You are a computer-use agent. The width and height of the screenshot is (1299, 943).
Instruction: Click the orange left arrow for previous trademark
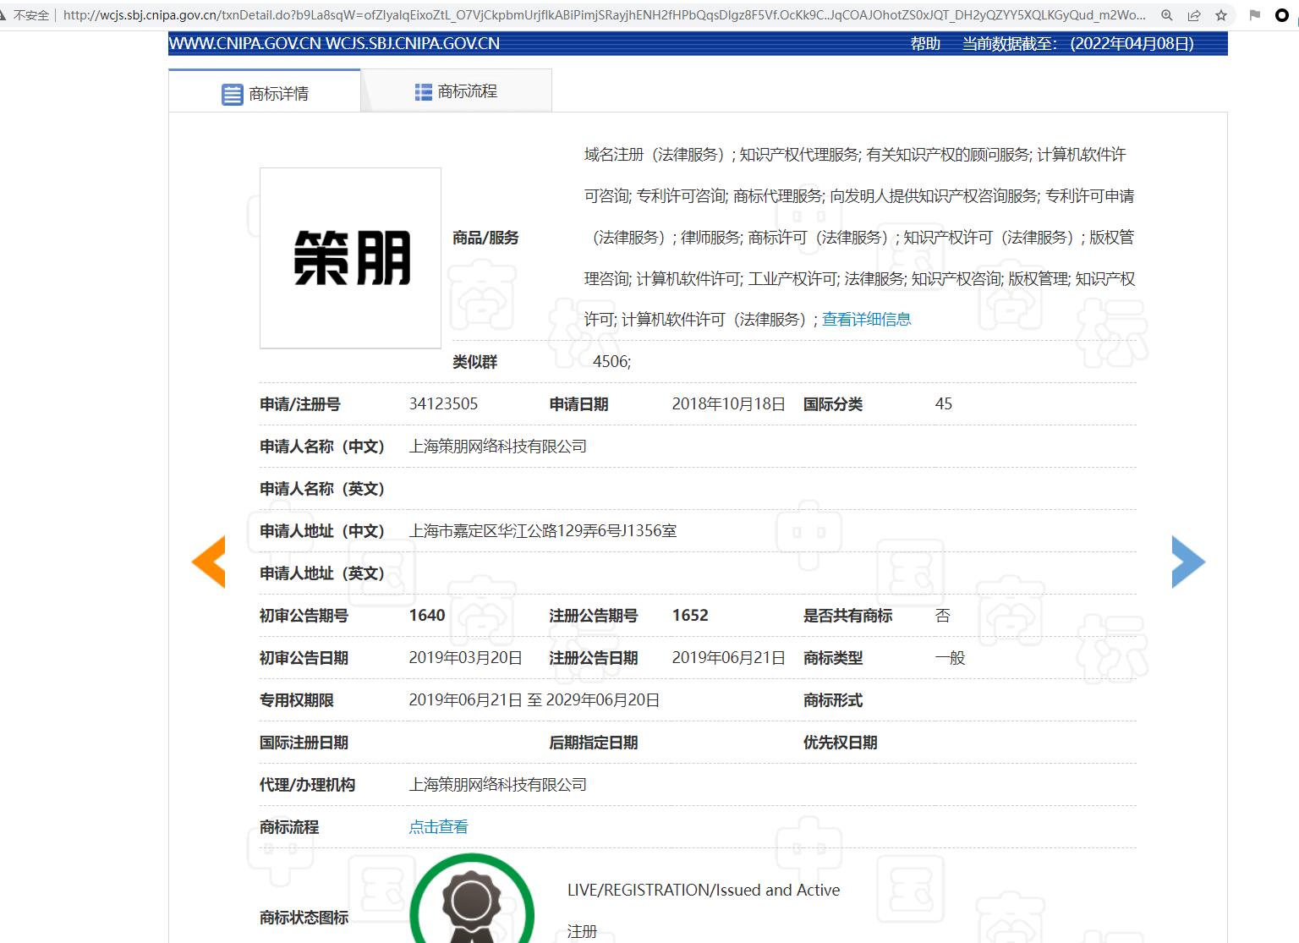pos(208,561)
